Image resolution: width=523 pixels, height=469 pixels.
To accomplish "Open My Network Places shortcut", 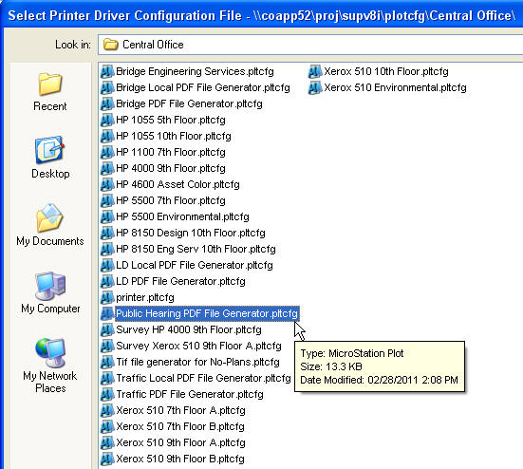I will (50, 366).
